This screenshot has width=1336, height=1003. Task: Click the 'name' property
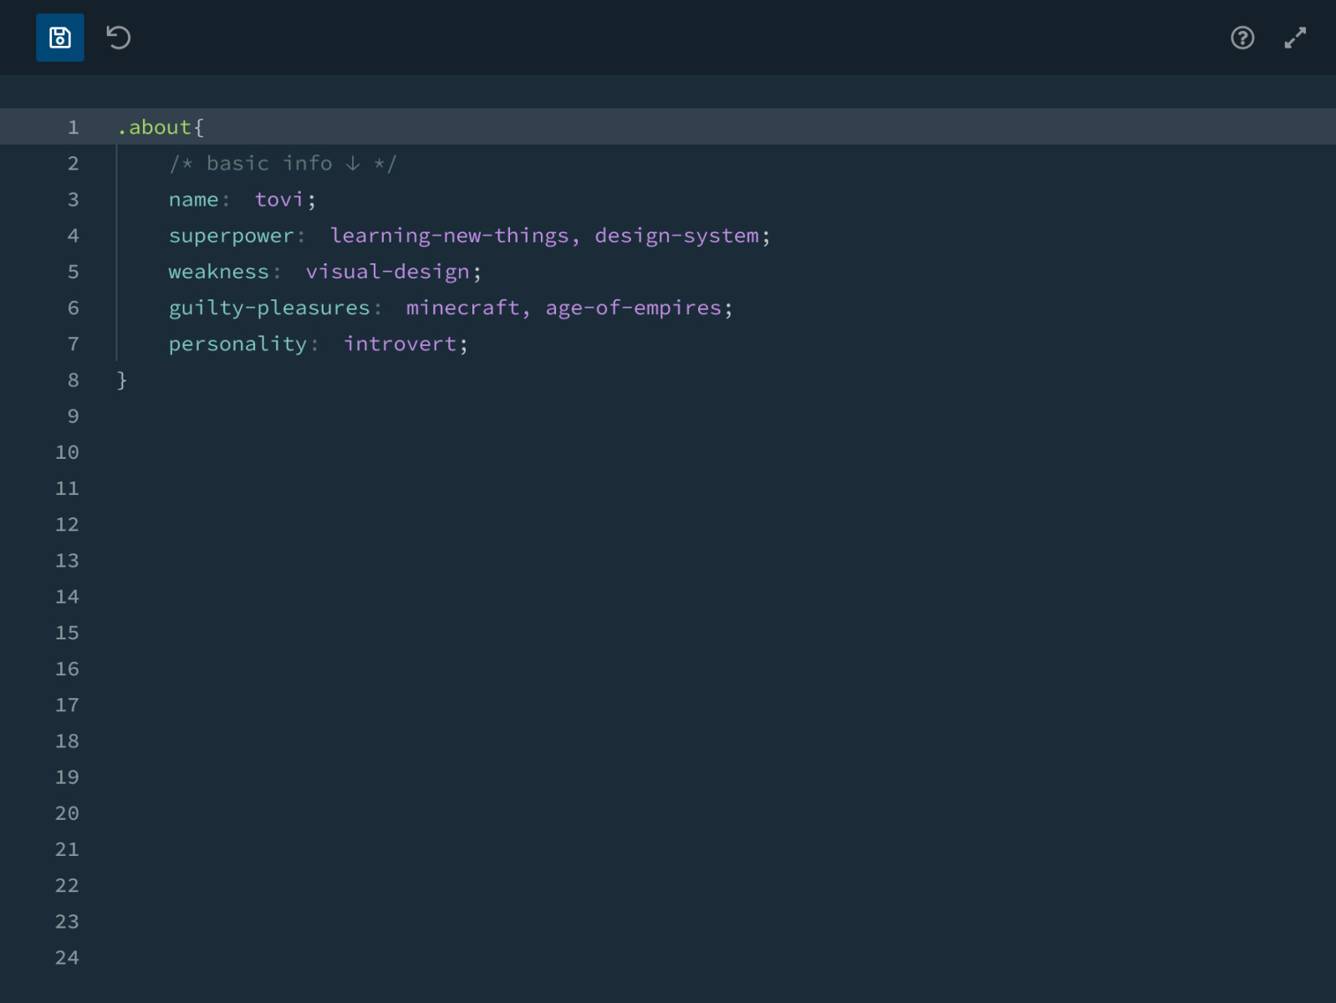pyautogui.click(x=193, y=200)
